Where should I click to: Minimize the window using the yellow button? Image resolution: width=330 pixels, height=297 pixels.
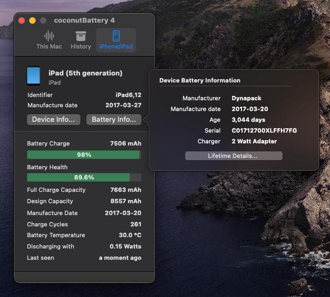[32, 20]
